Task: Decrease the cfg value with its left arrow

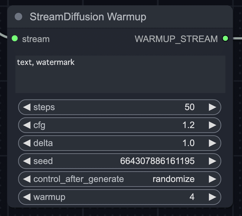Action: (27, 125)
